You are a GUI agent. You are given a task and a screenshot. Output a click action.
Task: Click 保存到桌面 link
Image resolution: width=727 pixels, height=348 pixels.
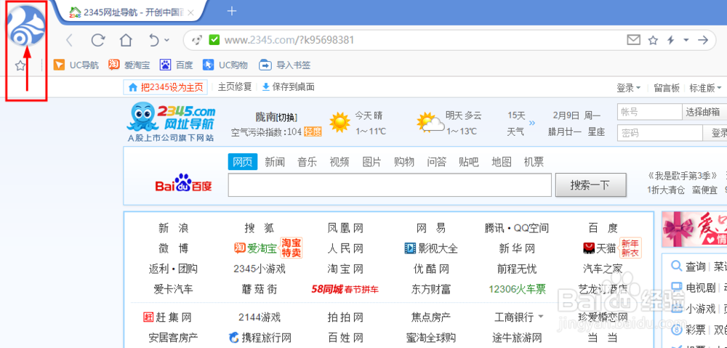coord(288,86)
